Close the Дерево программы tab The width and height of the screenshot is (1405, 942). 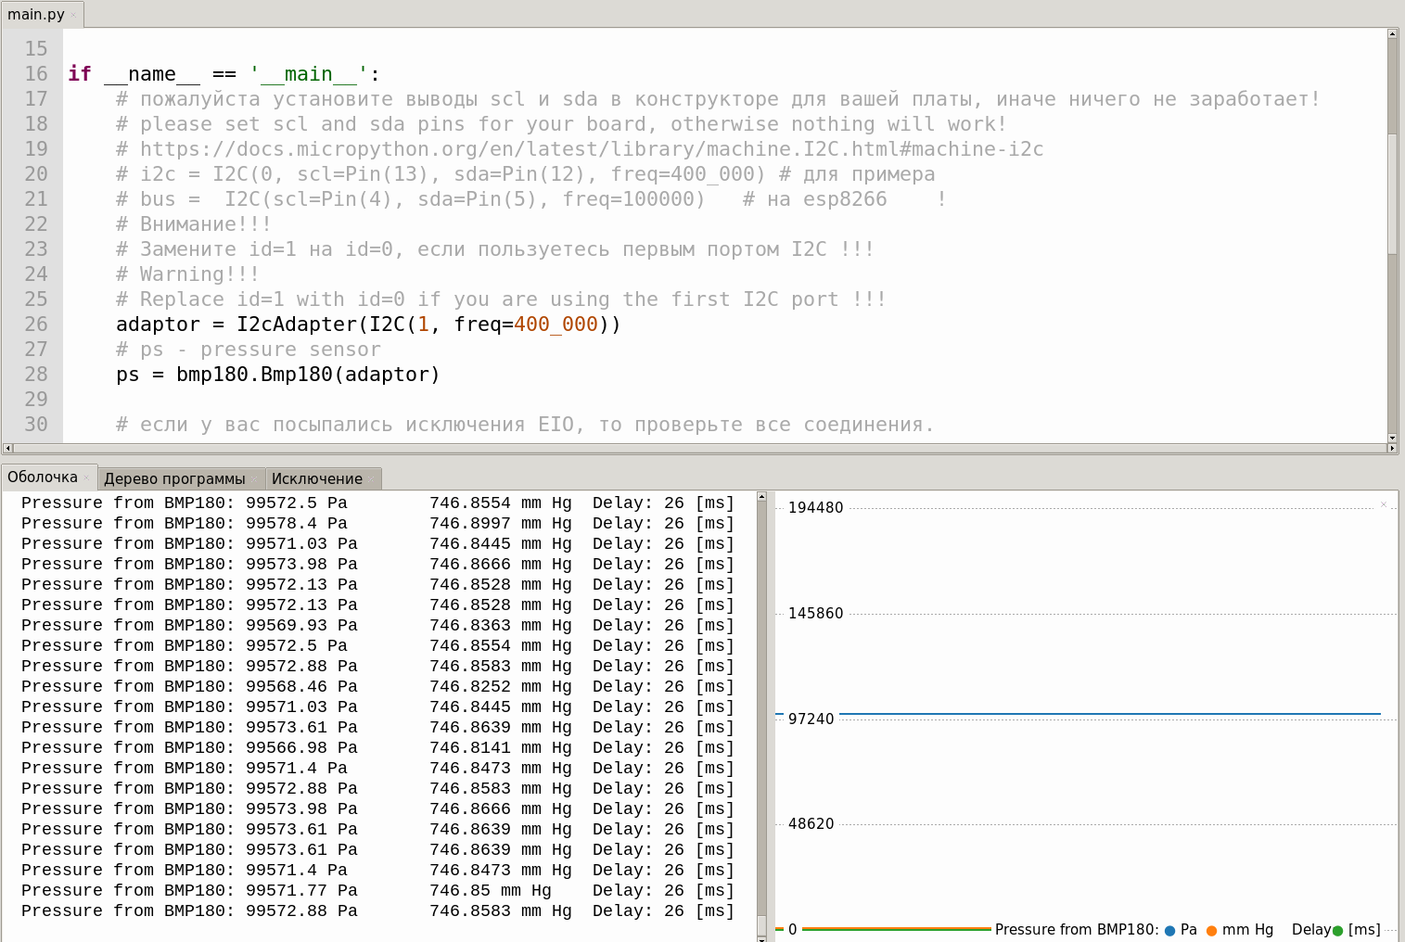click(254, 479)
